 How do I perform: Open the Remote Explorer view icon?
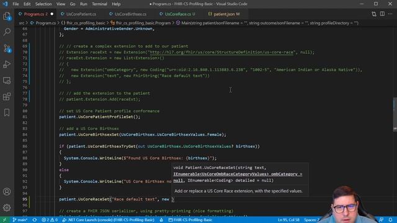pos(7,81)
